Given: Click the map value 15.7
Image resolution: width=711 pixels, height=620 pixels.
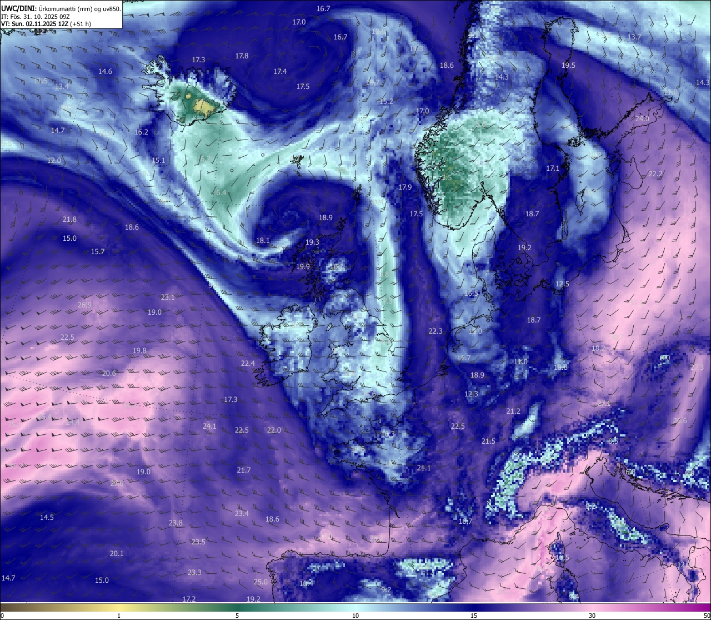Looking at the screenshot, I should pyautogui.click(x=98, y=251).
